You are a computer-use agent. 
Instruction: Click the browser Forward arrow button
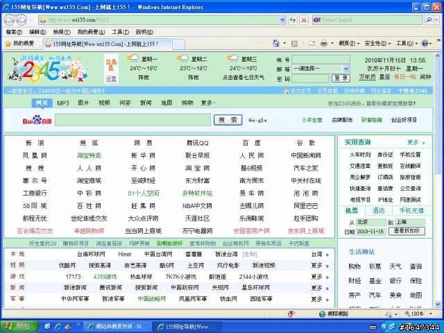click(22, 20)
